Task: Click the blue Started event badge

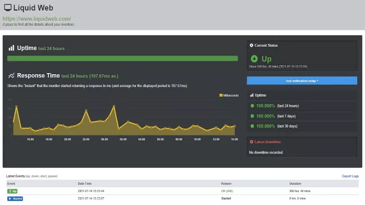Action: coord(15,198)
